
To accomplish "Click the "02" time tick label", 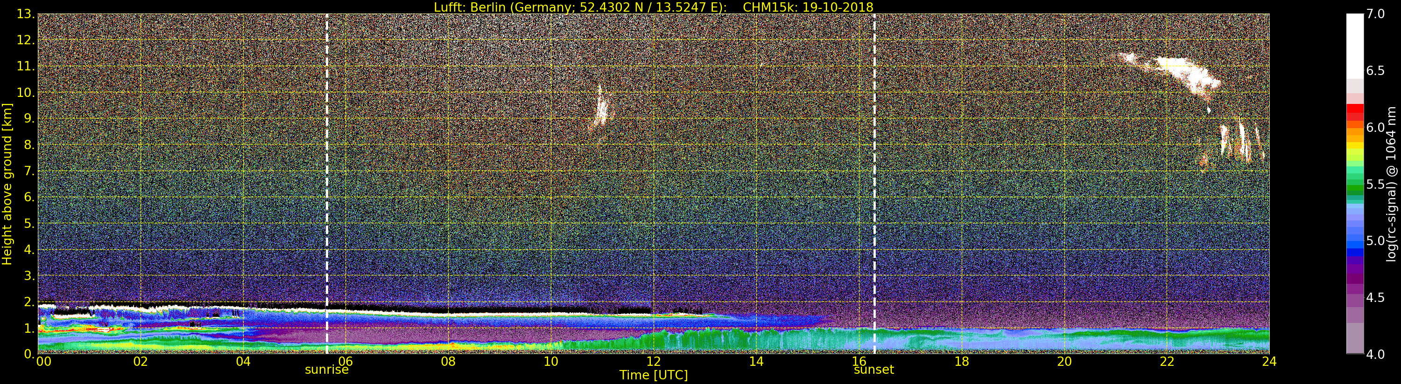I will tap(141, 362).
